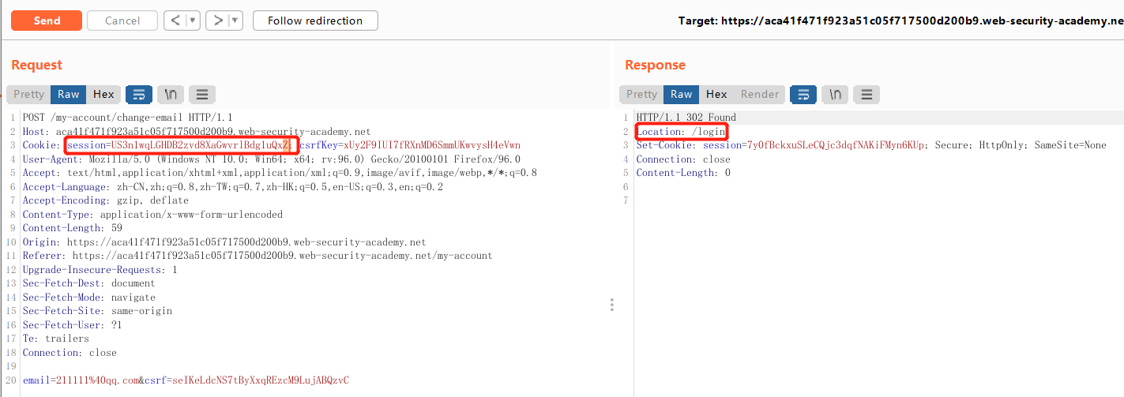The height and width of the screenshot is (397, 1124).
Task: Click the Location: /login response header
Action: coord(681,131)
